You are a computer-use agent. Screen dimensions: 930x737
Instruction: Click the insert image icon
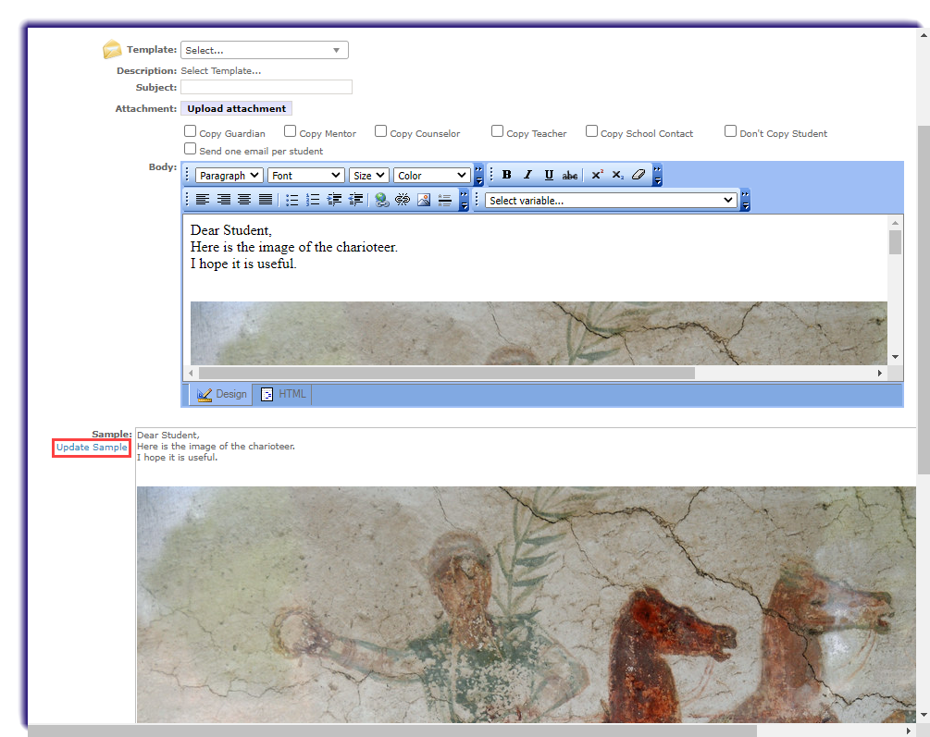[x=424, y=200]
